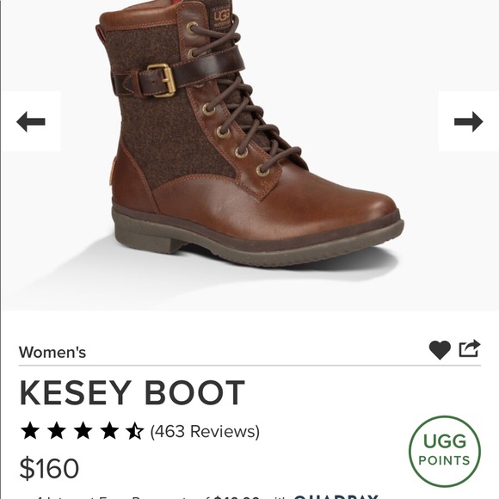The width and height of the screenshot is (499, 499).
Task: Tap the $160 price text
Action: (49, 468)
